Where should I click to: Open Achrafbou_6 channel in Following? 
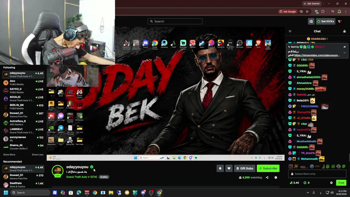tap(23, 123)
